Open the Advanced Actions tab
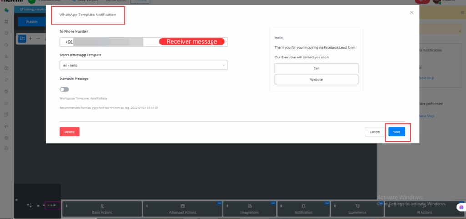The height and width of the screenshot is (219, 466). tap(182, 209)
